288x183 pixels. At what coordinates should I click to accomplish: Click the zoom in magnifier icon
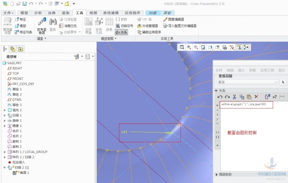(189, 48)
